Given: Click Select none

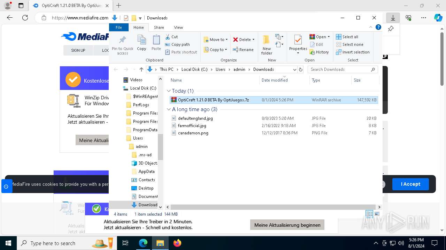Looking at the screenshot, I should point(349,44).
